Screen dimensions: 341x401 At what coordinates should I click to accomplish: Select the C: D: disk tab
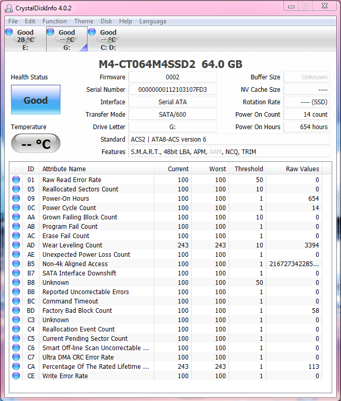tap(108, 39)
